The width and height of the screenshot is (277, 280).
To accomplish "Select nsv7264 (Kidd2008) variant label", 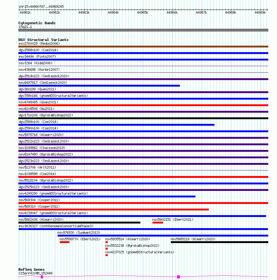I will pyautogui.click(x=35, y=63).
